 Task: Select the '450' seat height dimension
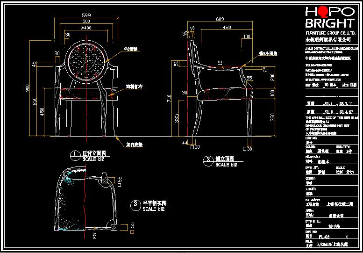tap(43, 112)
